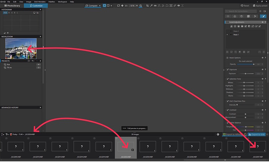Delete the mask with the trash icon
Screen dimensions: 269x162
(264, 52)
